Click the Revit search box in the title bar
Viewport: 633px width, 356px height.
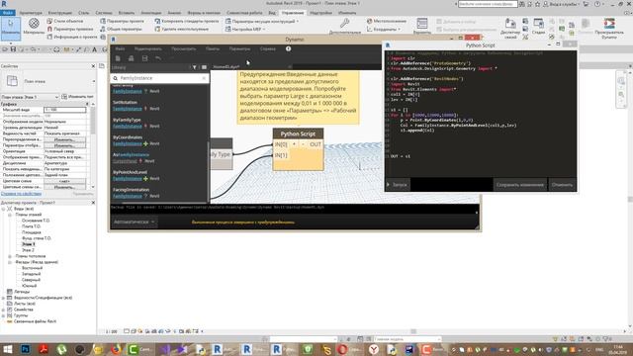coord(488,4)
